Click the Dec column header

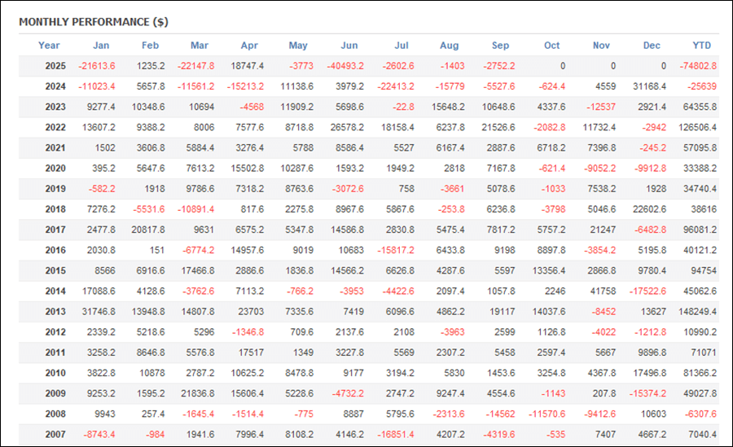[652, 46]
